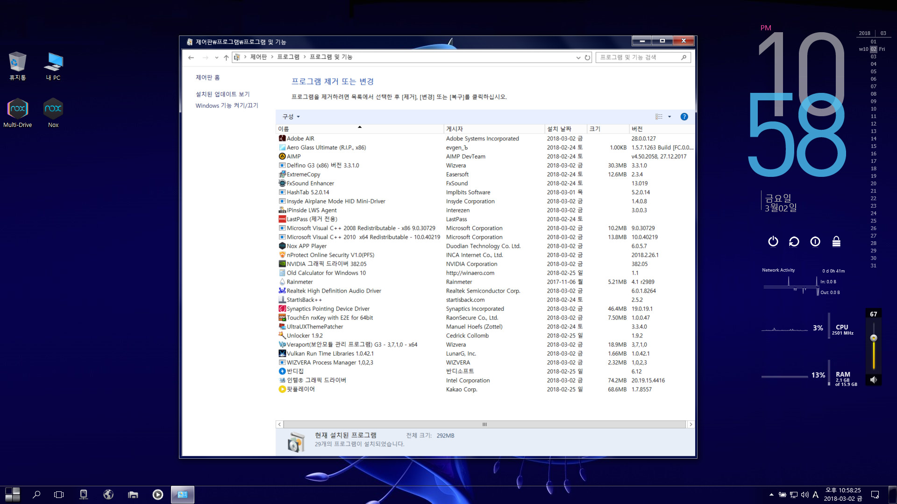Open the Start menu
The width and height of the screenshot is (897, 504).
(x=12, y=495)
